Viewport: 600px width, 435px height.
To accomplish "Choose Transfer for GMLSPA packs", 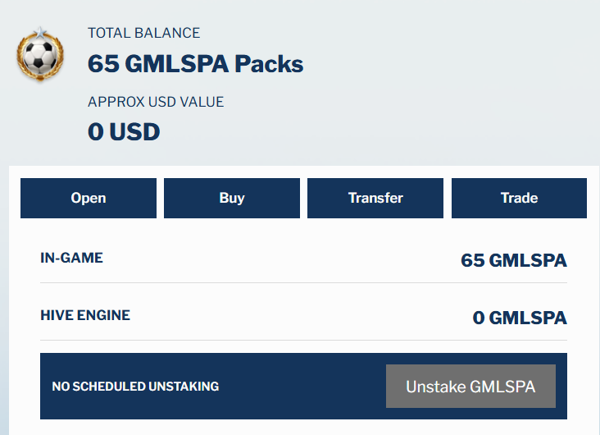I will (375, 198).
